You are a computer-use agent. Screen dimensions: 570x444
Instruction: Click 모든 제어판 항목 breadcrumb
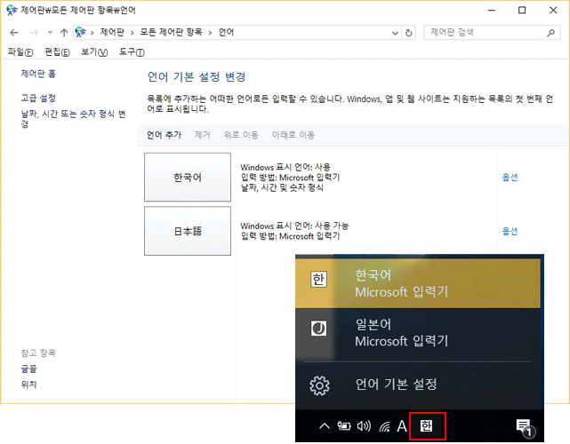click(x=172, y=33)
